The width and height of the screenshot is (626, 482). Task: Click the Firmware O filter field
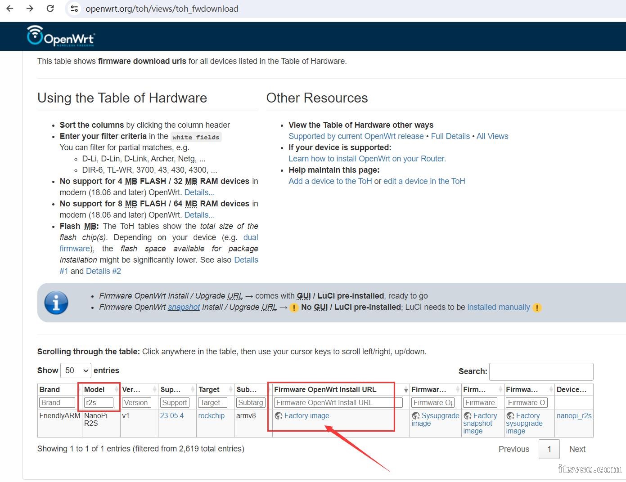(x=527, y=403)
